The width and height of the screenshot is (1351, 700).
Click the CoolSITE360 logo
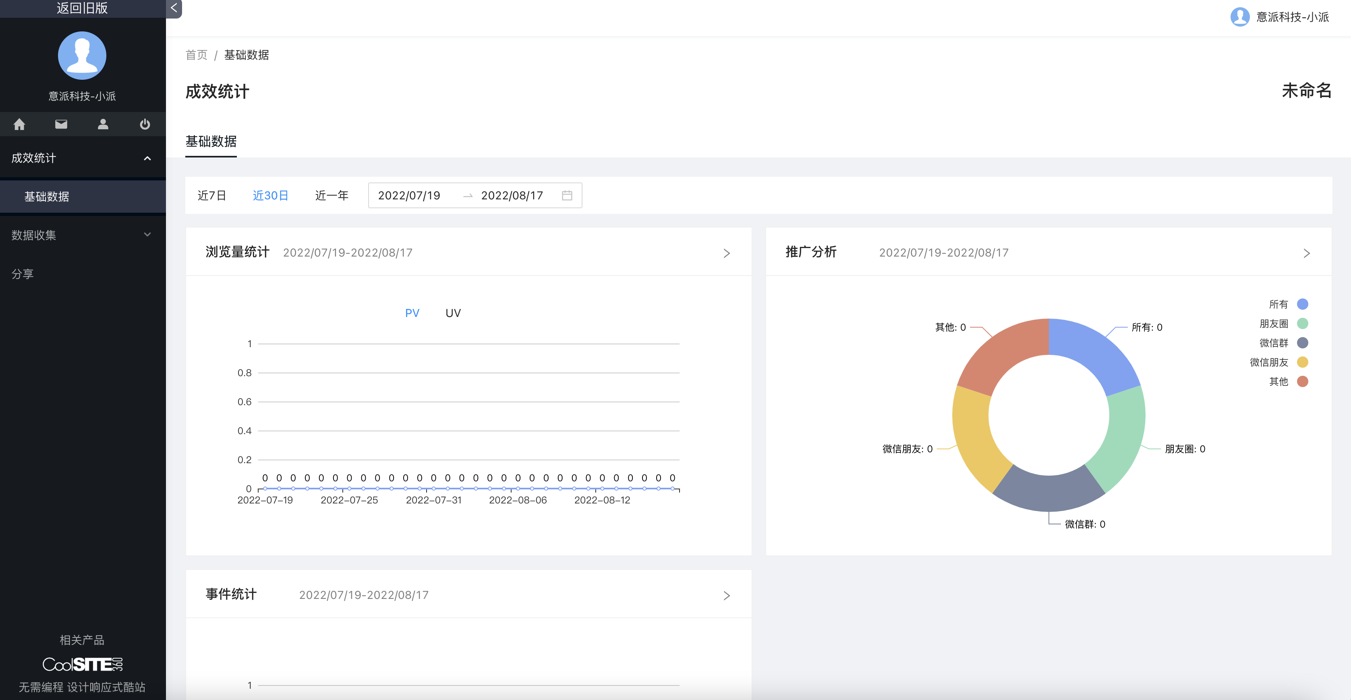coord(82,664)
